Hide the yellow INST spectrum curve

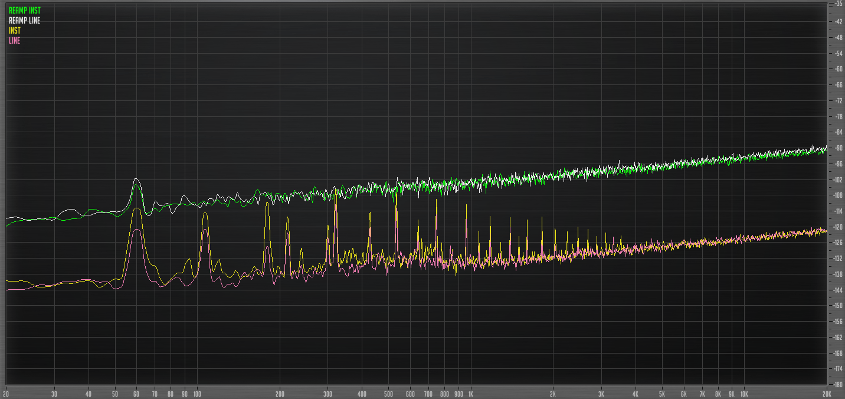14,30
